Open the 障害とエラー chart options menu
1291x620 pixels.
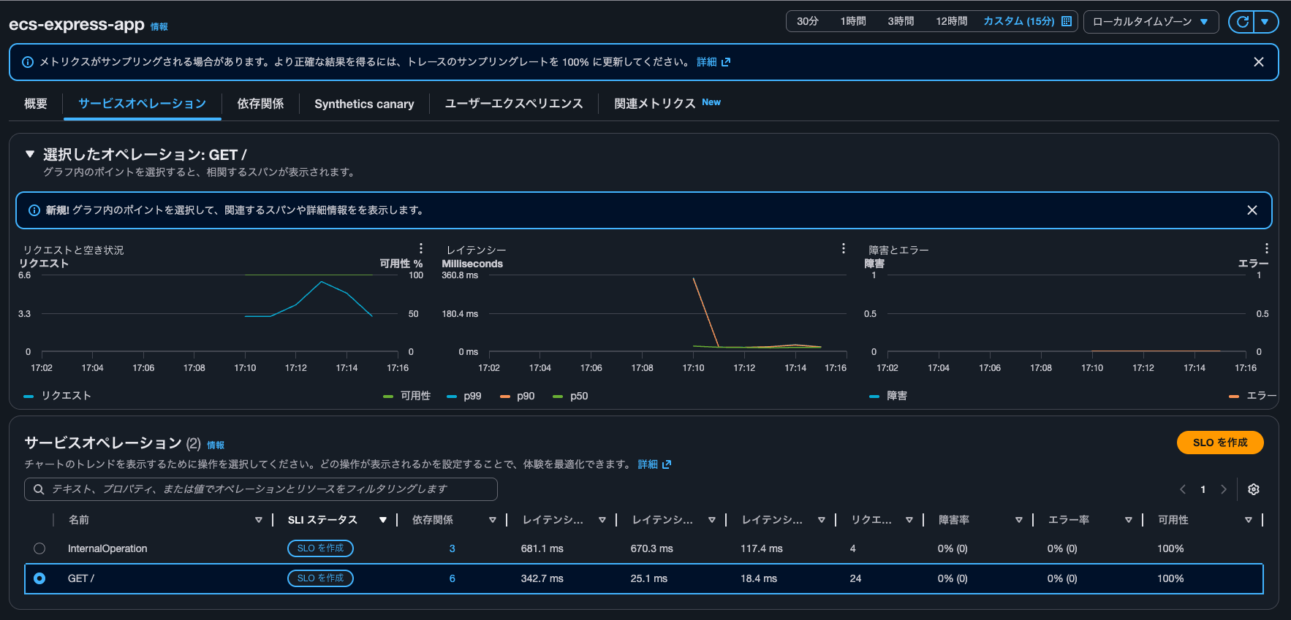[x=1266, y=248]
